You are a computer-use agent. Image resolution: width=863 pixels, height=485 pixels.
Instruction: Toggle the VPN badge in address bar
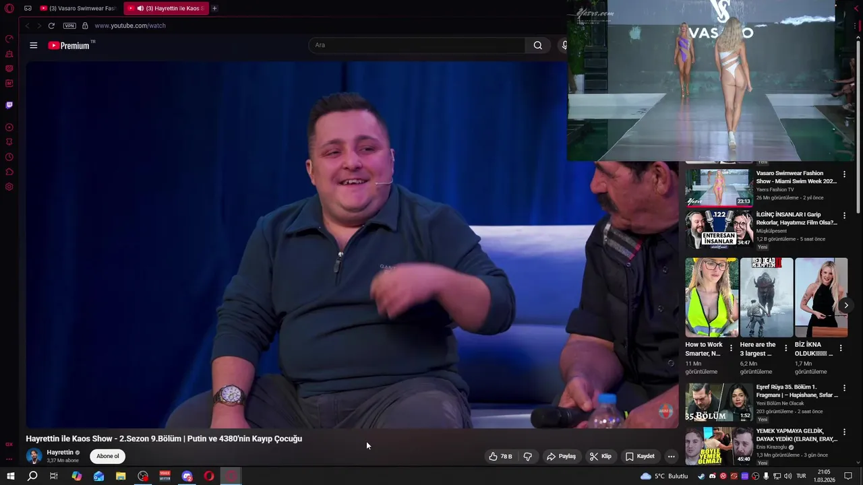[69, 26]
